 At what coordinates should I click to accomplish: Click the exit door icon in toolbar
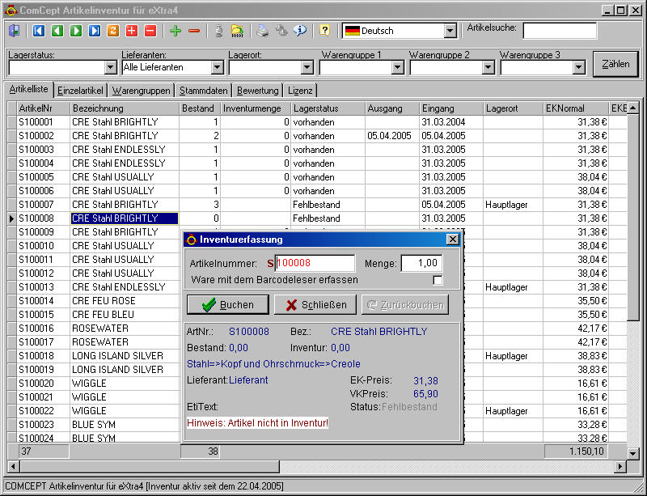15,31
